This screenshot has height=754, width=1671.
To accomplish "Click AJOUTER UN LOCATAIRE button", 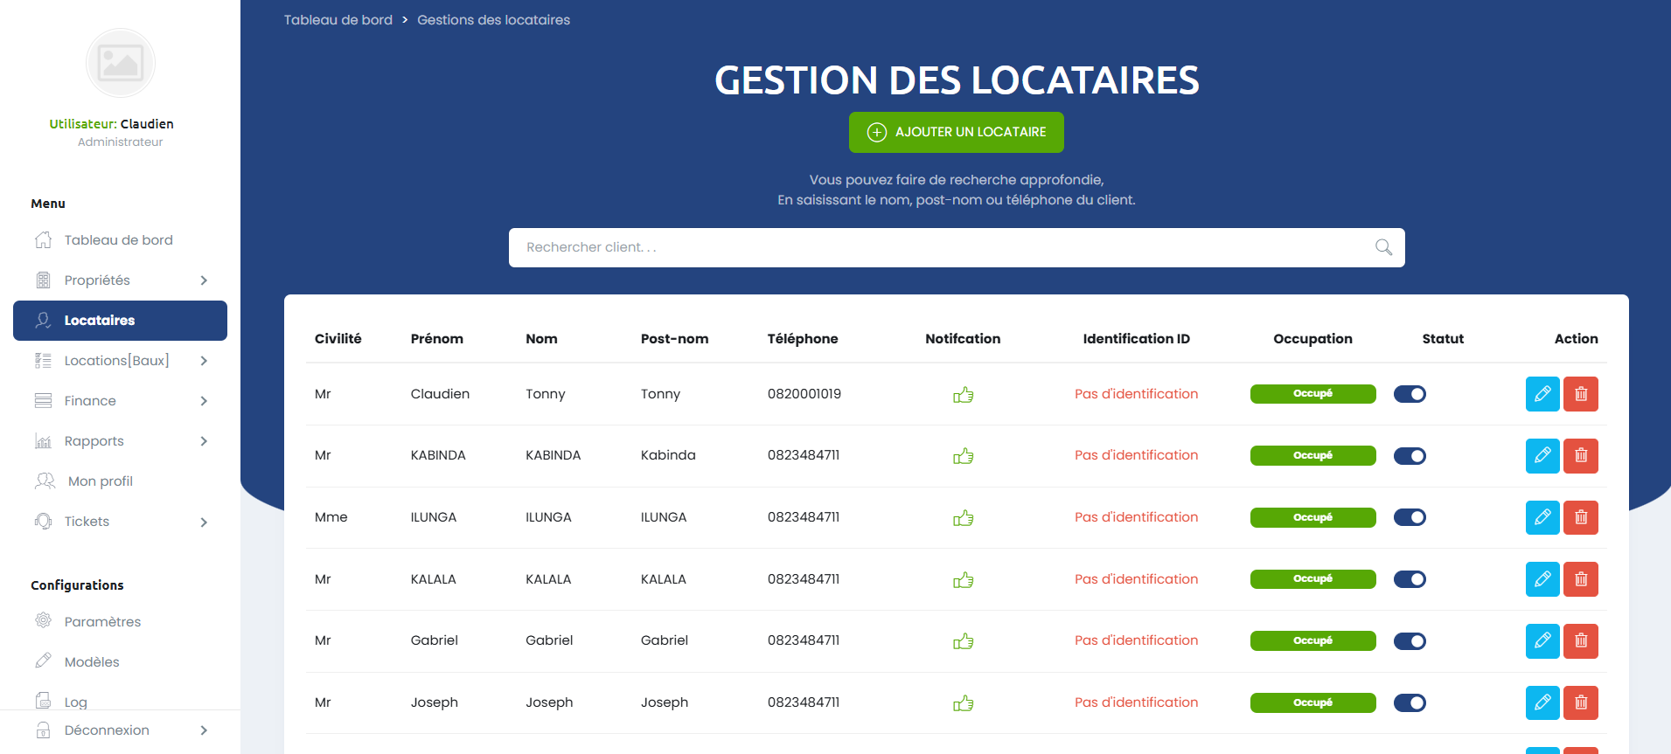I will coord(957,132).
